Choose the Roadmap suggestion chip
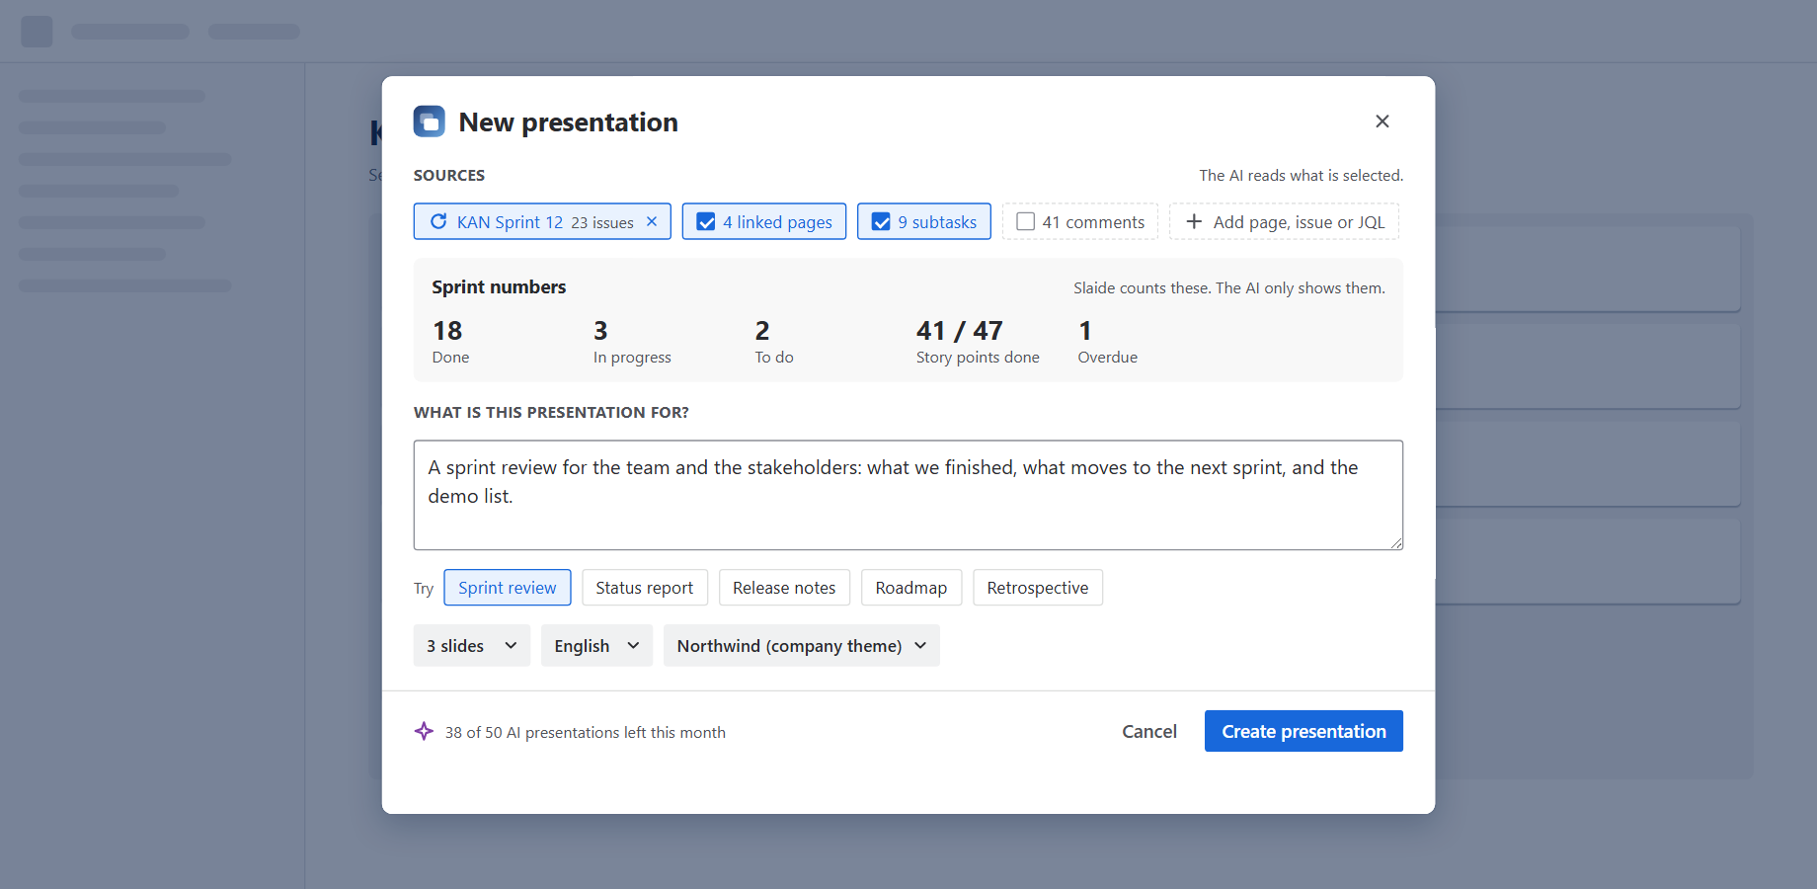Image resolution: width=1817 pixels, height=889 pixels. (x=911, y=588)
